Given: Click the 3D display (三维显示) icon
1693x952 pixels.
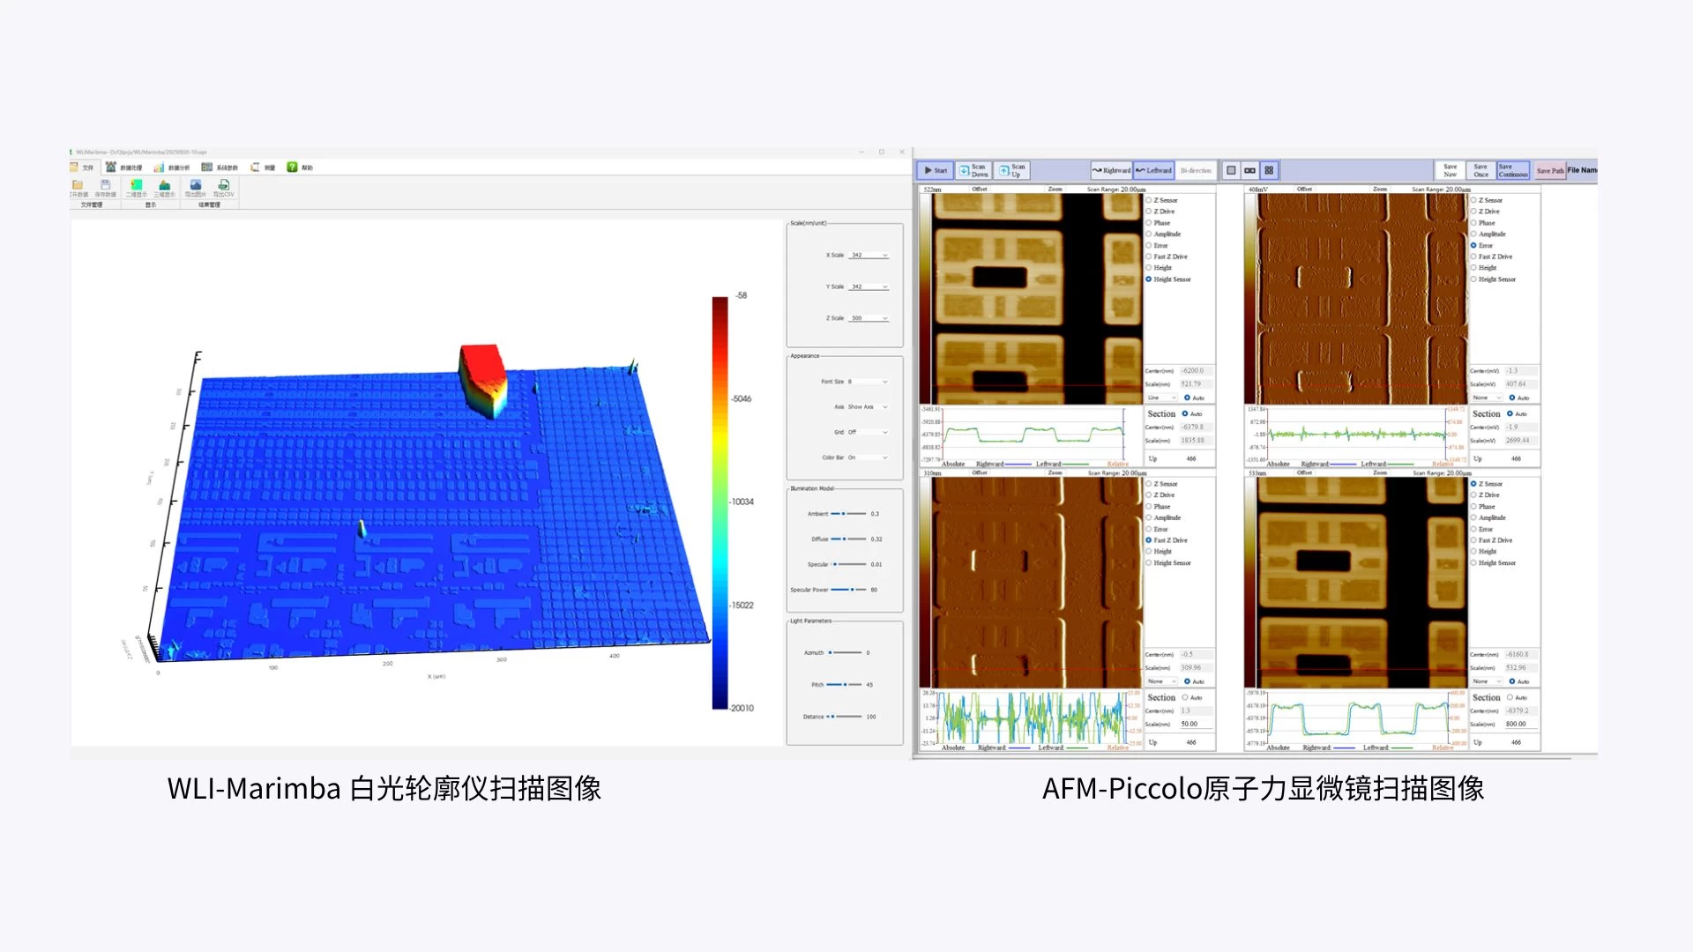Looking at the screenshot, I should [164, 188].
